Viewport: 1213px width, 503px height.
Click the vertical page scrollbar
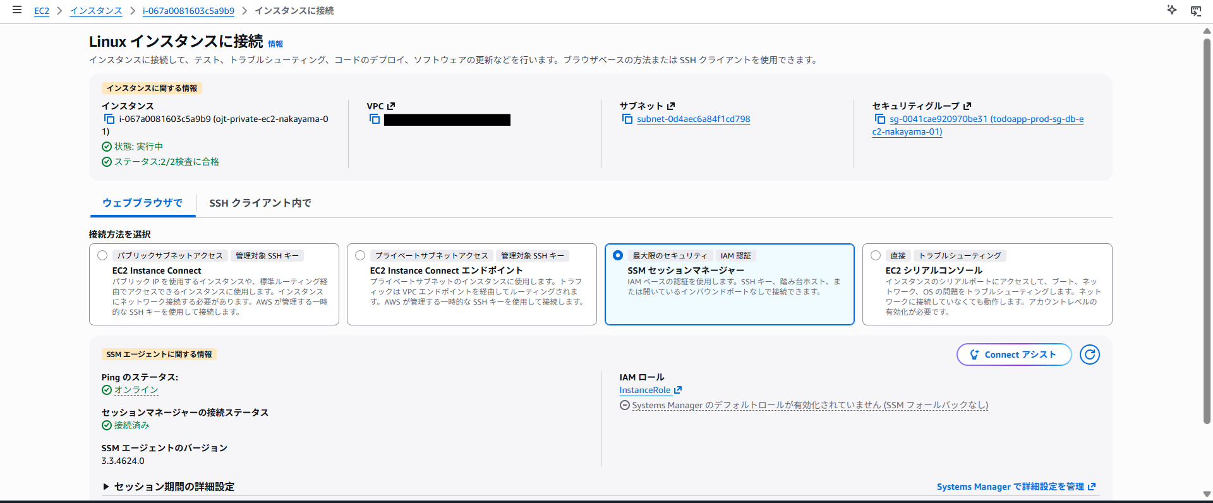click(1207, 231)
